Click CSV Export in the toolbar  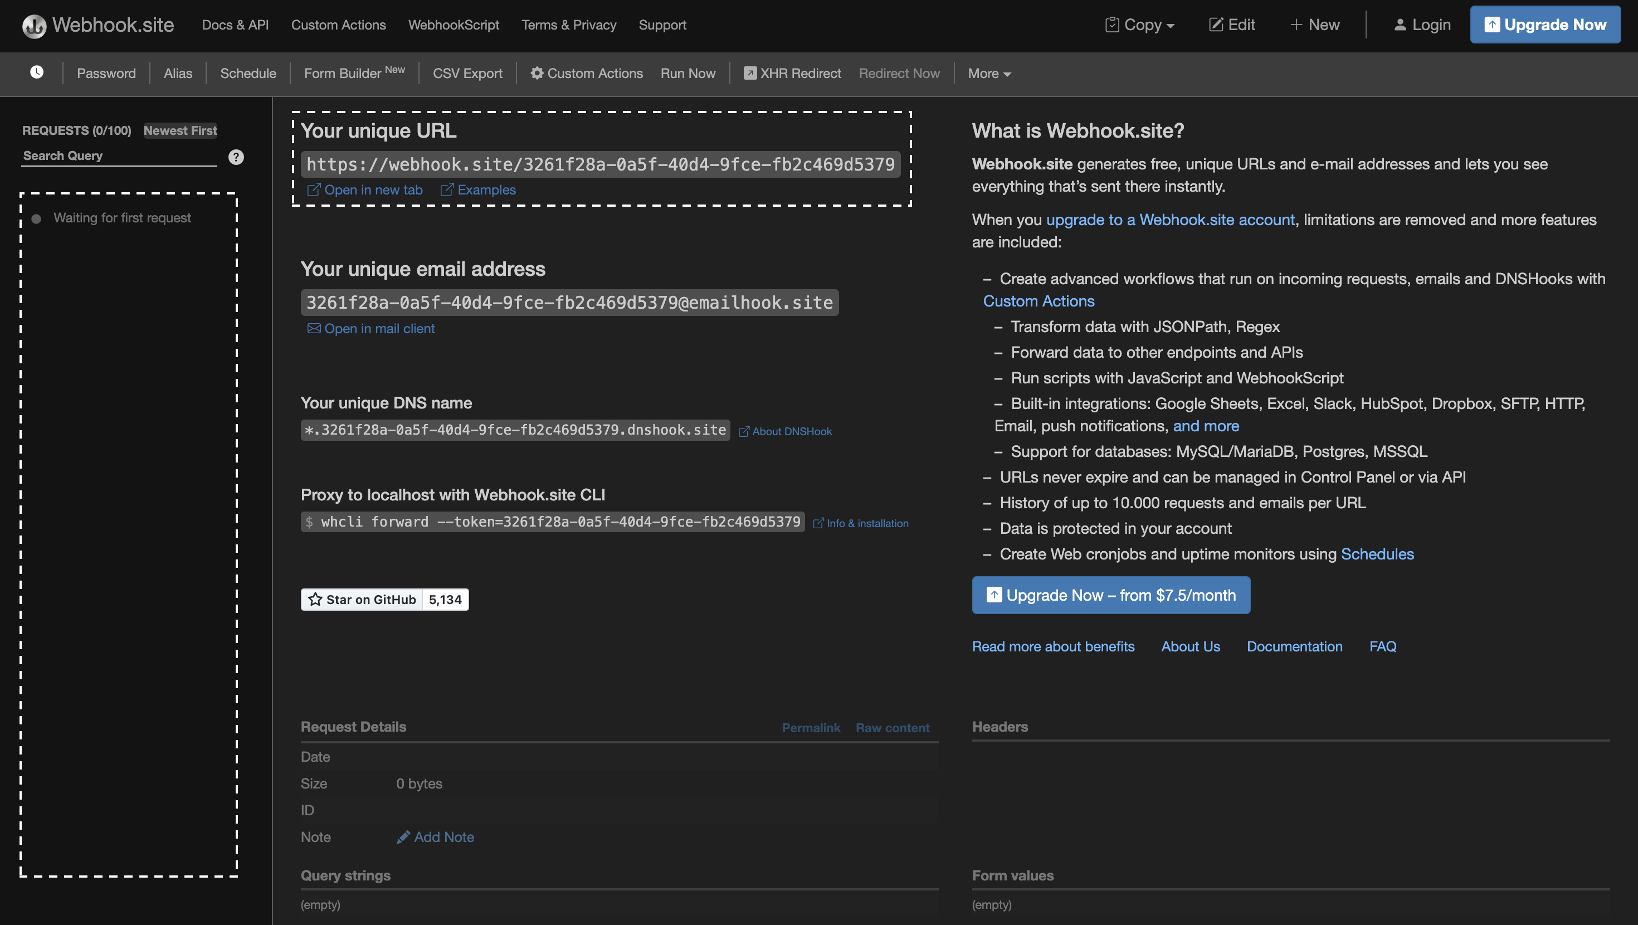click(467, 73)
